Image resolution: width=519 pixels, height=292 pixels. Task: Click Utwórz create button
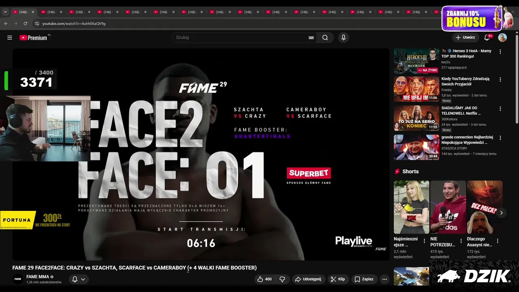[x=465, y=38]
